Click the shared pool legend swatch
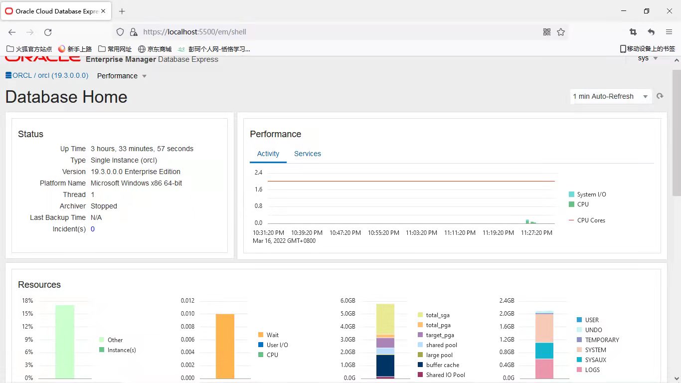This screenshot has height=383, width=681. click(420, 345)
